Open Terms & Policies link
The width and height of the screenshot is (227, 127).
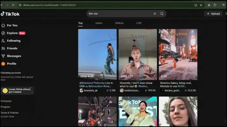click(x=9, y=113)
